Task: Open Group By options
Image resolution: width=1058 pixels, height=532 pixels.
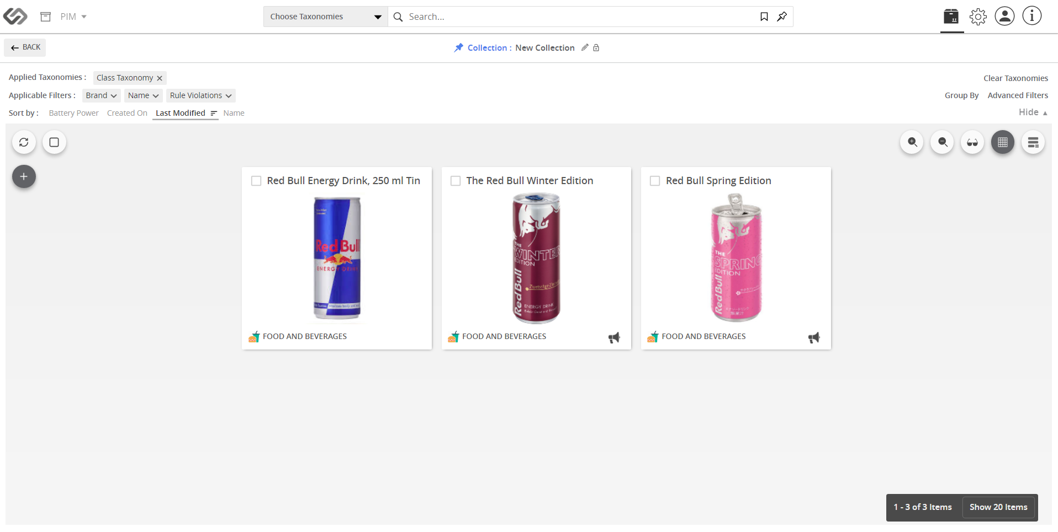Action: [961, 95]
